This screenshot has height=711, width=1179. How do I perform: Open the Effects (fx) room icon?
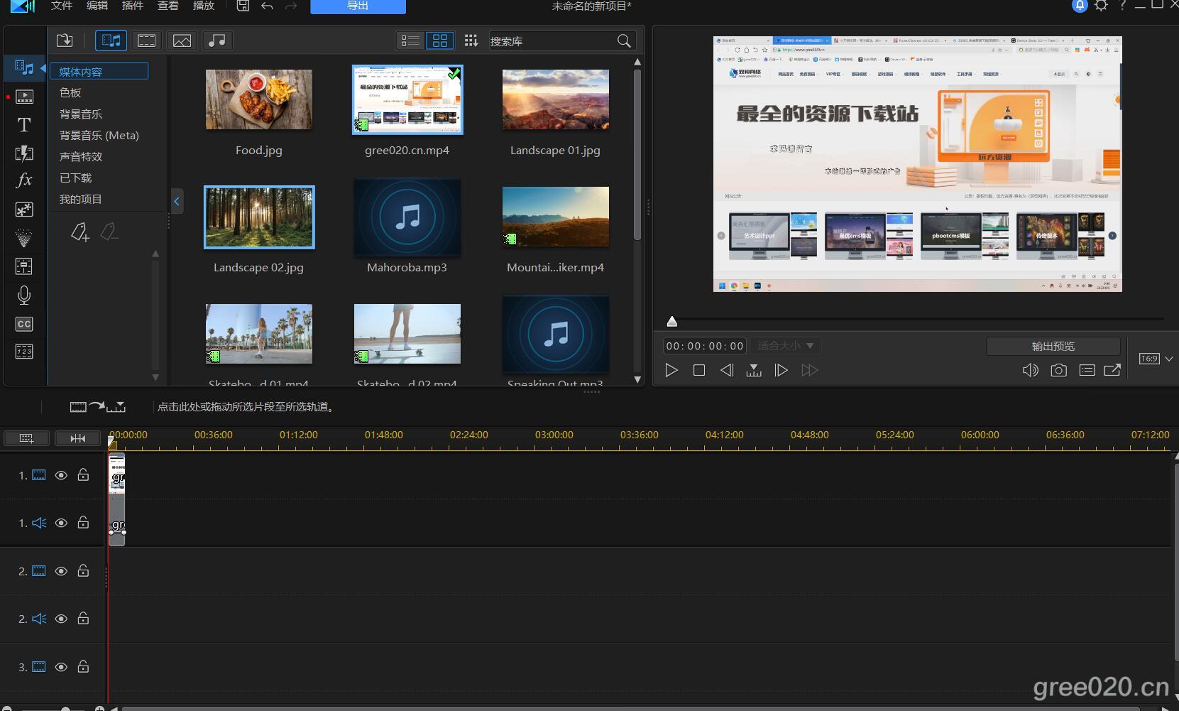click(x=24, y=180)
